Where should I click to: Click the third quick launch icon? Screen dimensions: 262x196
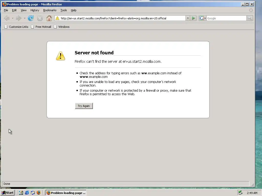pyautogui.click(x=33, y=193)
